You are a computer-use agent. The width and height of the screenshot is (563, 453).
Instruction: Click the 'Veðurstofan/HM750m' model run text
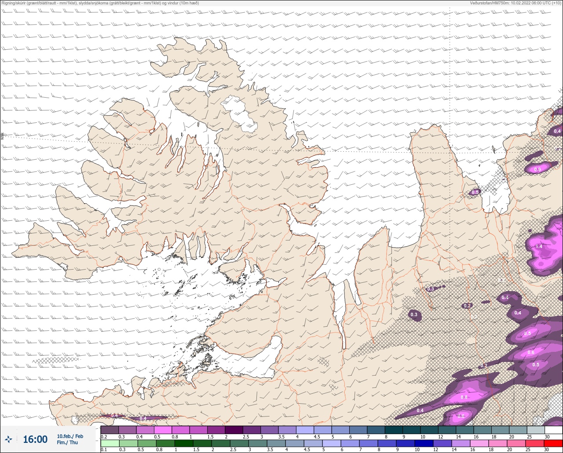(x=516, y=3)
